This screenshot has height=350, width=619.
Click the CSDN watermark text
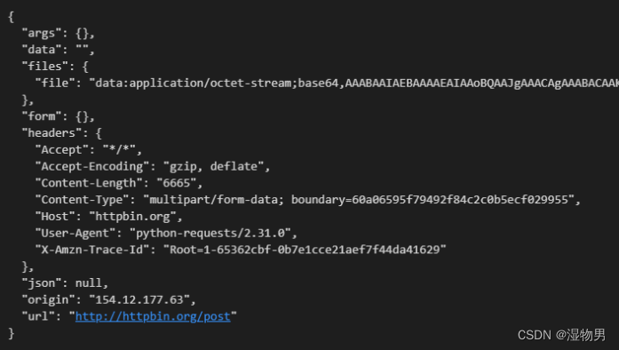click(x=561, y=335)
